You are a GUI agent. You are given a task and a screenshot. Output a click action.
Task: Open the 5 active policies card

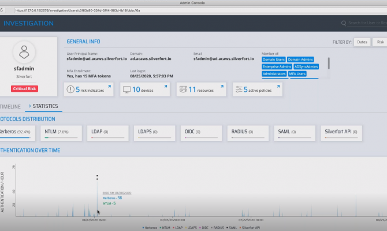(x=258, y=90)
